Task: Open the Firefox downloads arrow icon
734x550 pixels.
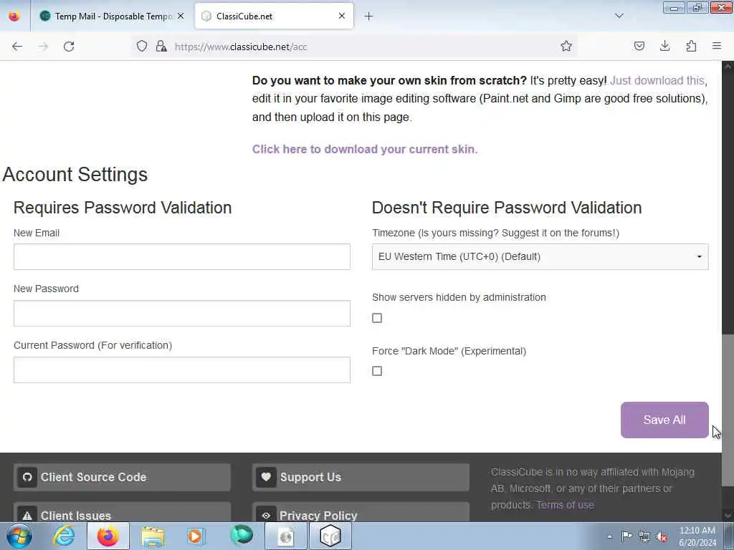Action: tap(664, 46)
